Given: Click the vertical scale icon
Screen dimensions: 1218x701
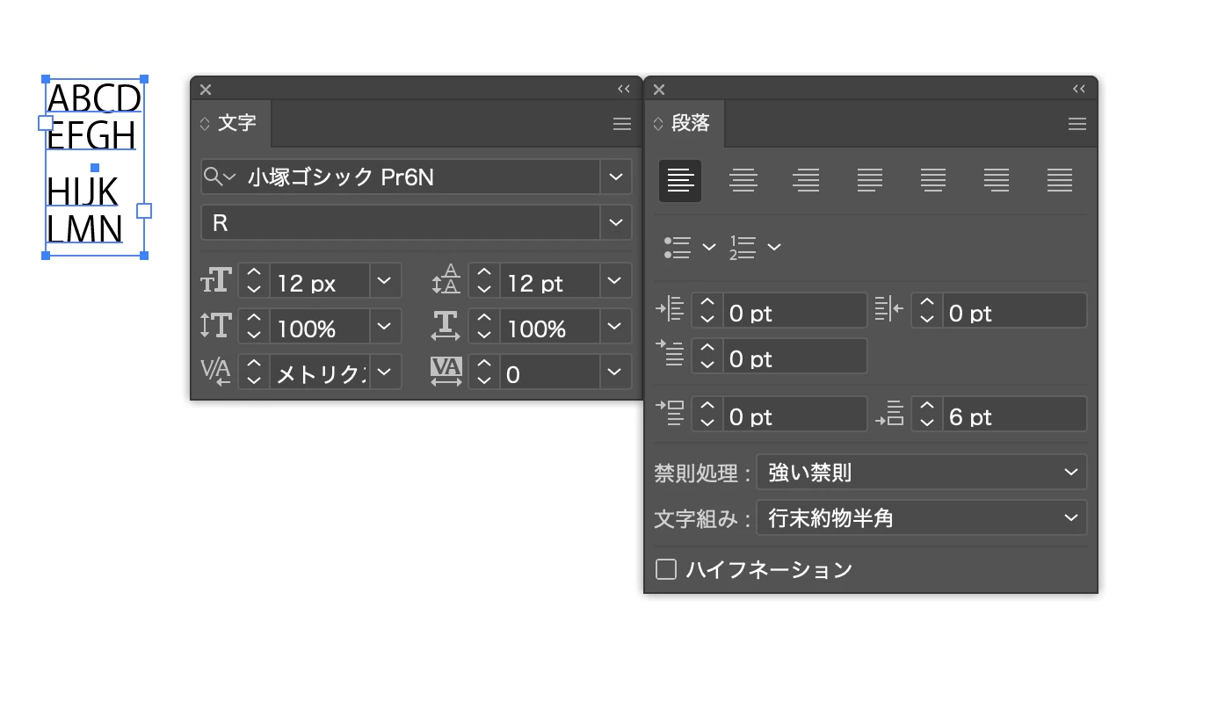Looking at the screenshot, I should 216,326.
